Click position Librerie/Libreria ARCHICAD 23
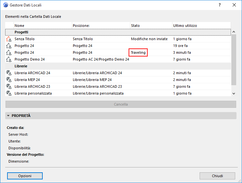Viewport: 242px width, 183px height. click(97, 86)
